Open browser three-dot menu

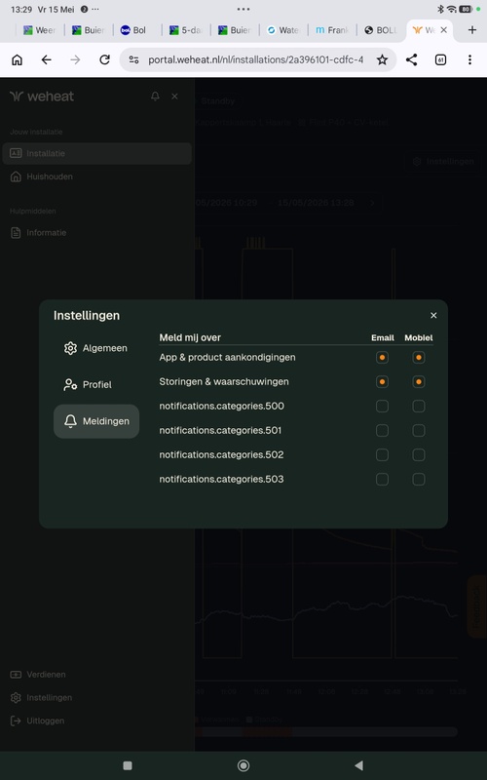pos(469,59)
